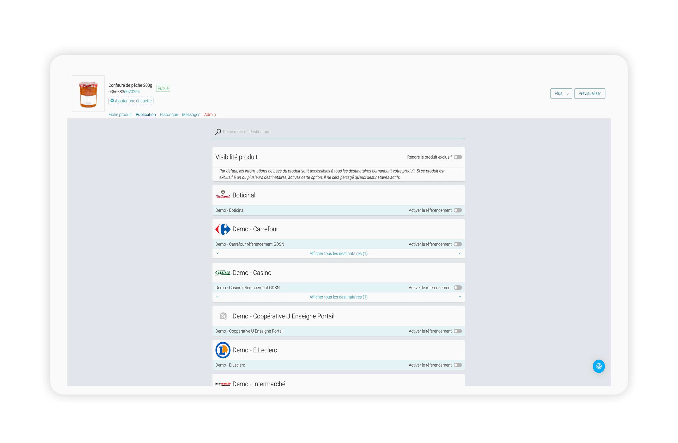Click the Boticinal group title
678x443 pixels.
[x=244, y=195]
